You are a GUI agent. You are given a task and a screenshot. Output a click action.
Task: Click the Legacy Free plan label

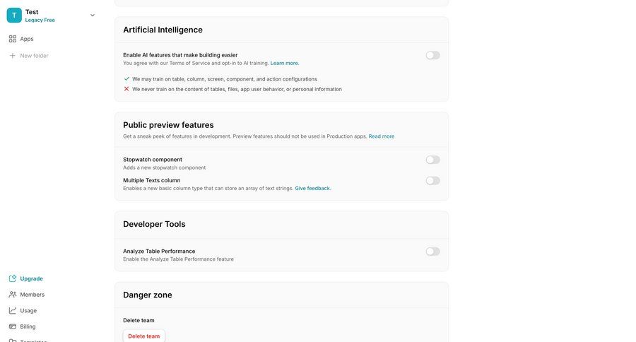(x=40, y=20)
